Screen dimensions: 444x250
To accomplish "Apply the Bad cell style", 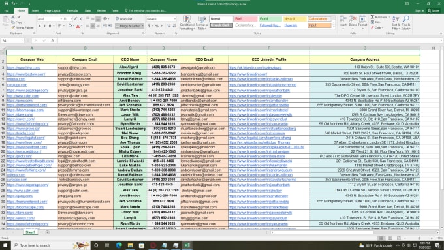I will [x=246, y=19].
